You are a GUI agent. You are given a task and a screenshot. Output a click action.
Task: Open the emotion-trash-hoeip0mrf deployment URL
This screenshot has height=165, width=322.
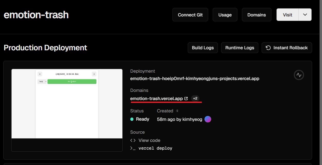195,79
